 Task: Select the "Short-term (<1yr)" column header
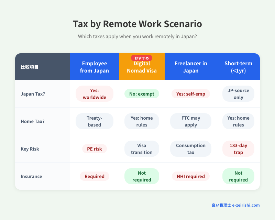(x=239, y=67)
